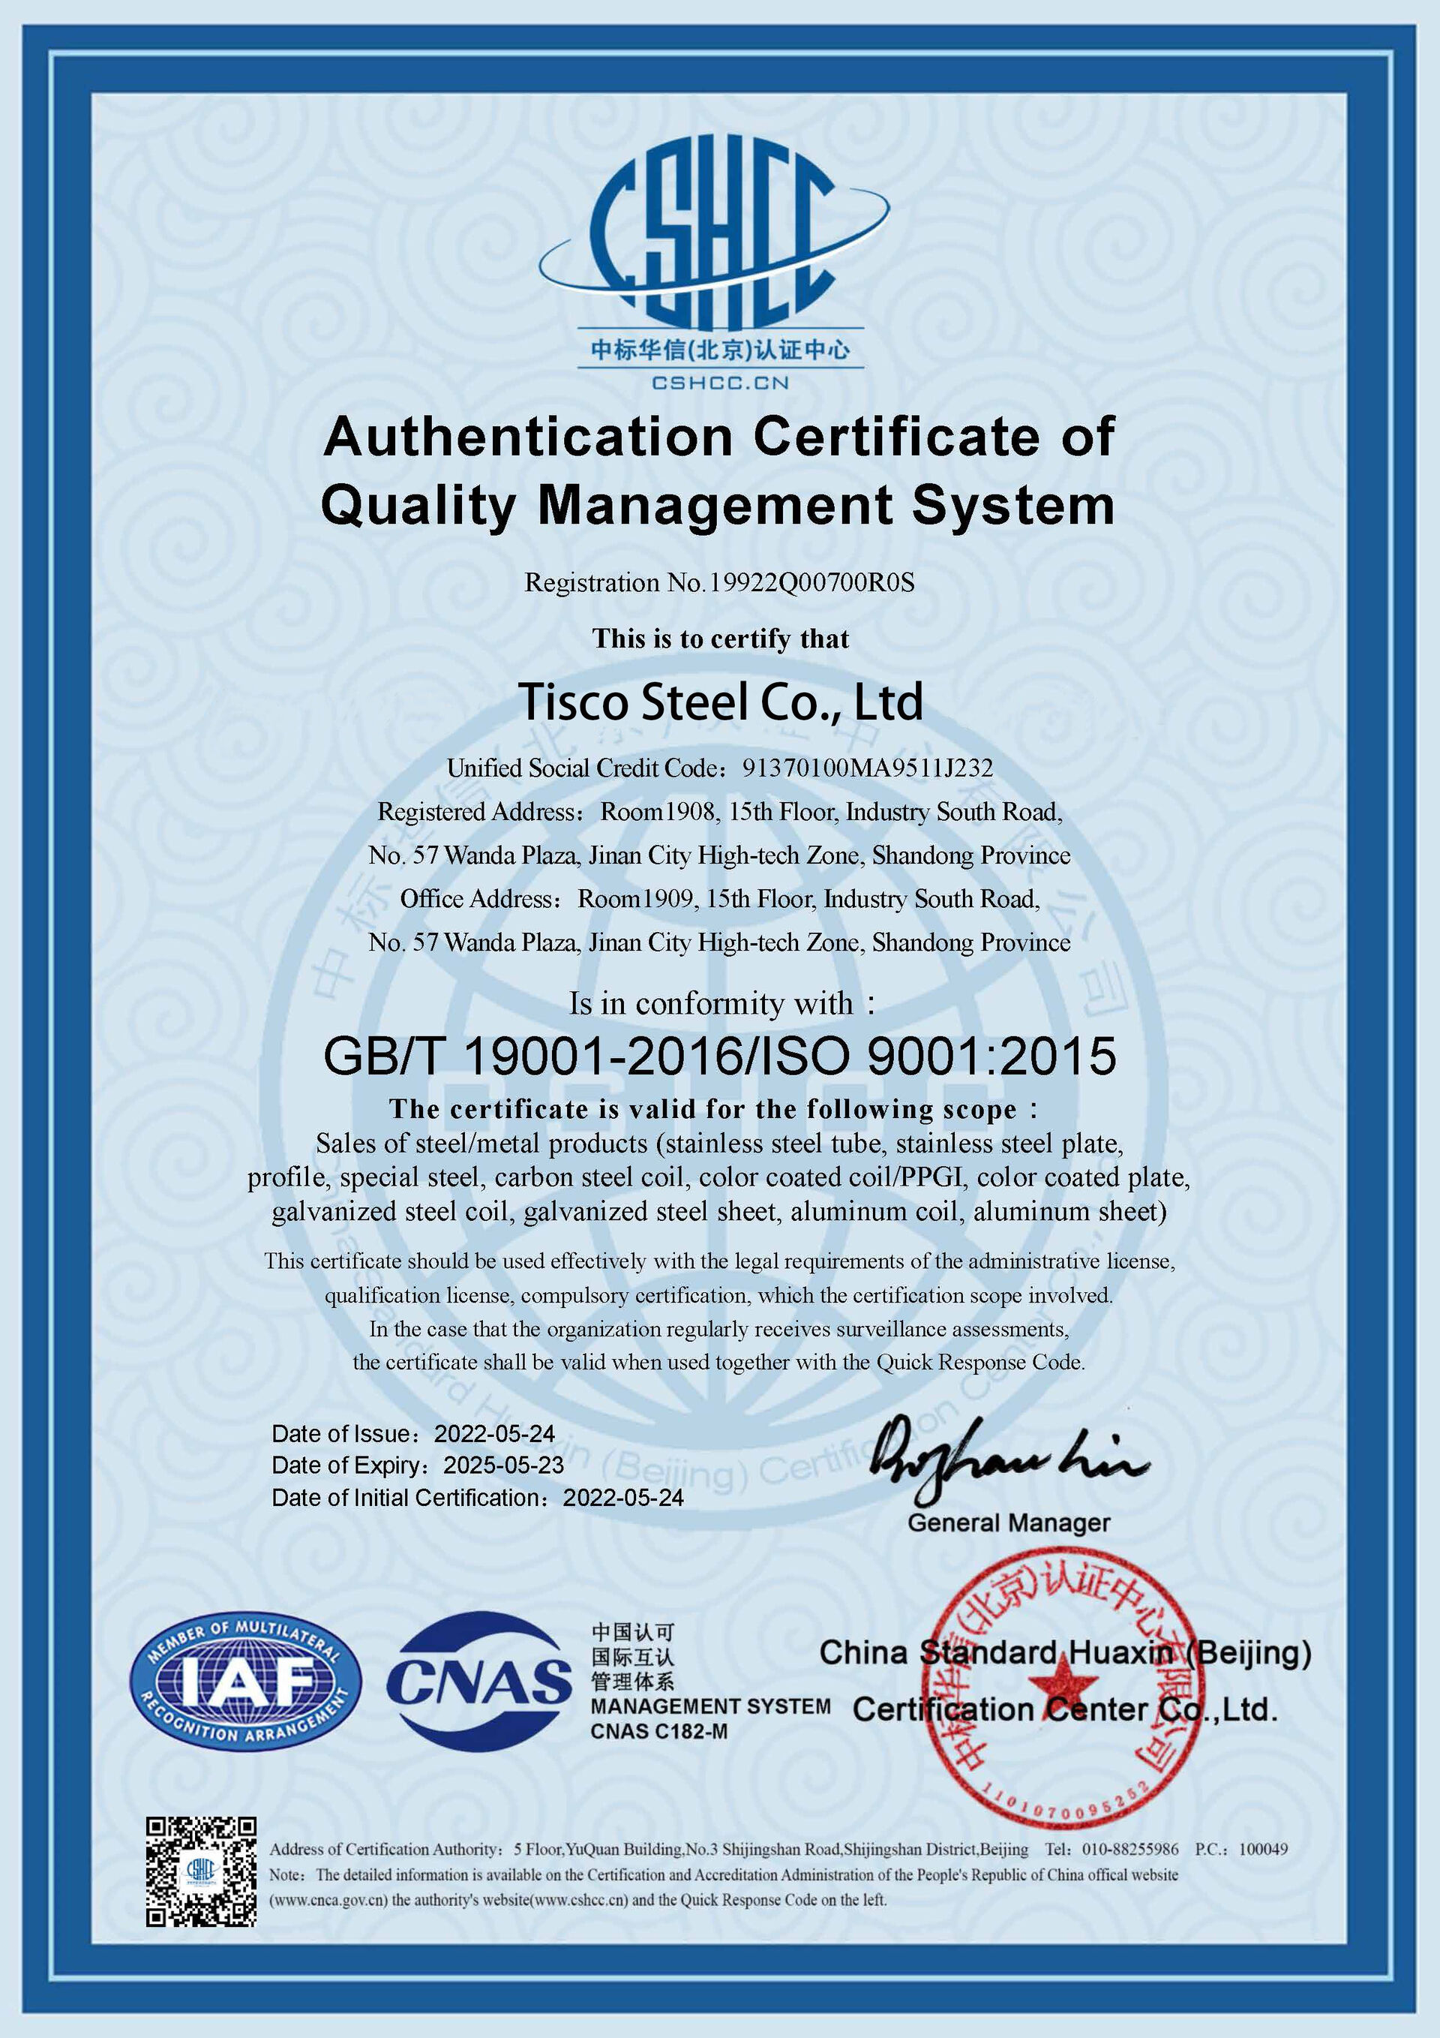Click scope line starting 'galvanized steel coil'
1440x2038 pixels.
(719, 1212)
